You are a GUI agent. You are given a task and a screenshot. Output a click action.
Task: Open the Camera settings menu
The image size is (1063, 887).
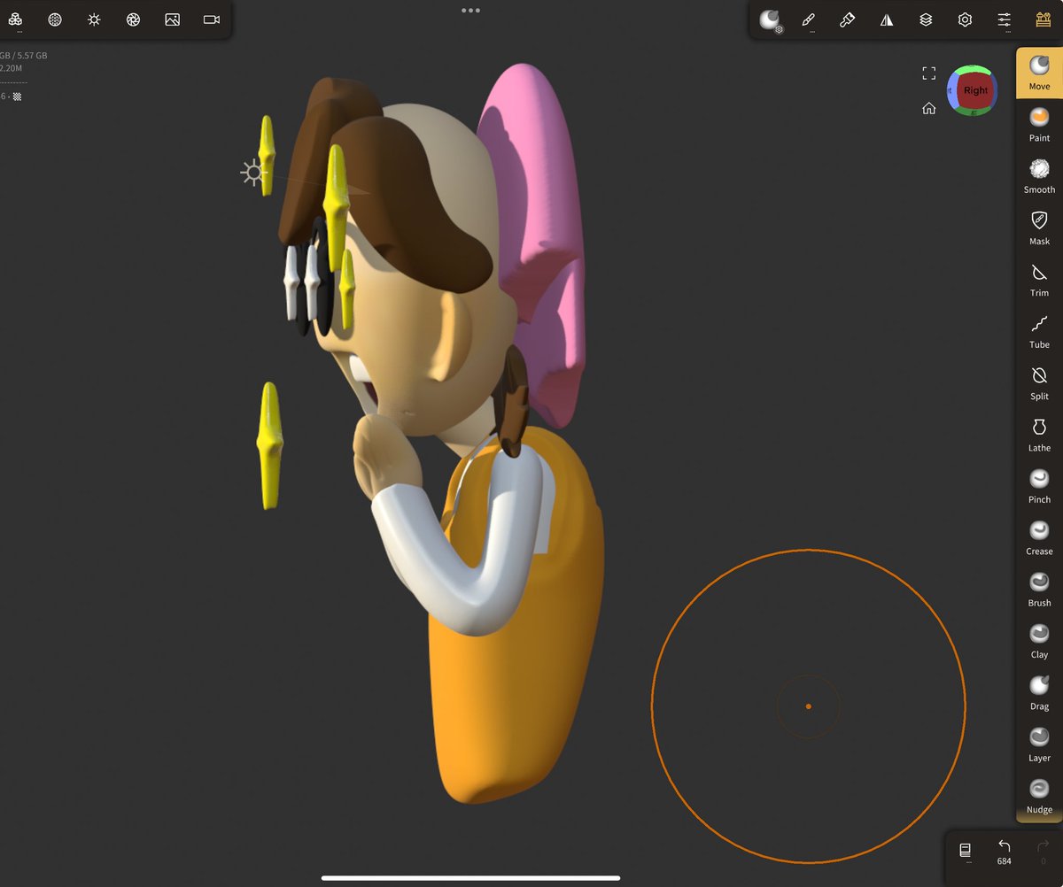(212, 19)
